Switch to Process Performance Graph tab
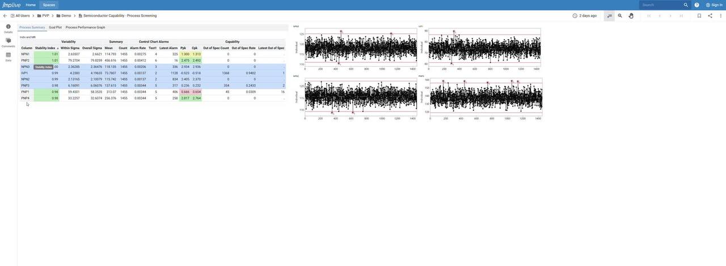Image resolution: width=726 pixels, height=266 pixels. click(x=85, y=27)
